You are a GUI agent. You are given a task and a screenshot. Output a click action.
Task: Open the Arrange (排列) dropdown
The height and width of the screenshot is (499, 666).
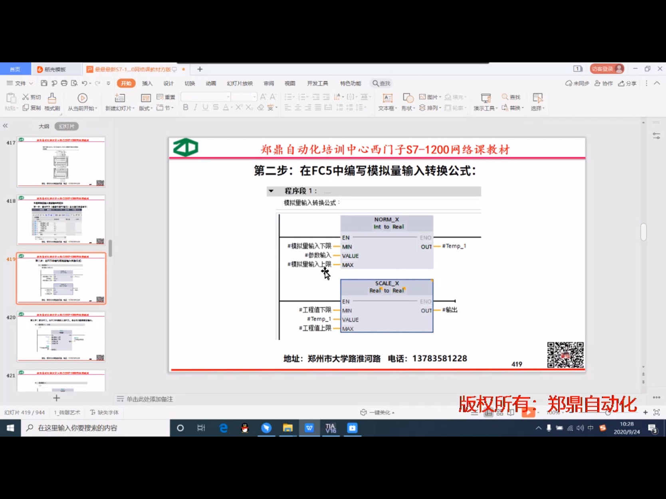tap(430, 108)
